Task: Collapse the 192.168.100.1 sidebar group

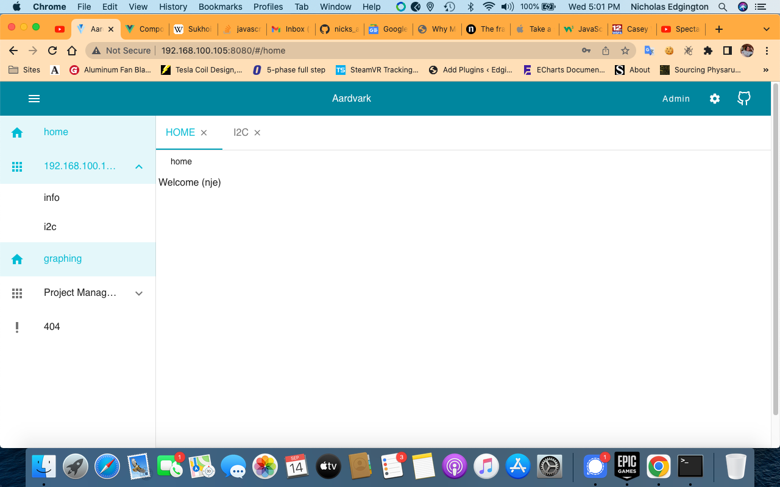Action: pos(139,166)
